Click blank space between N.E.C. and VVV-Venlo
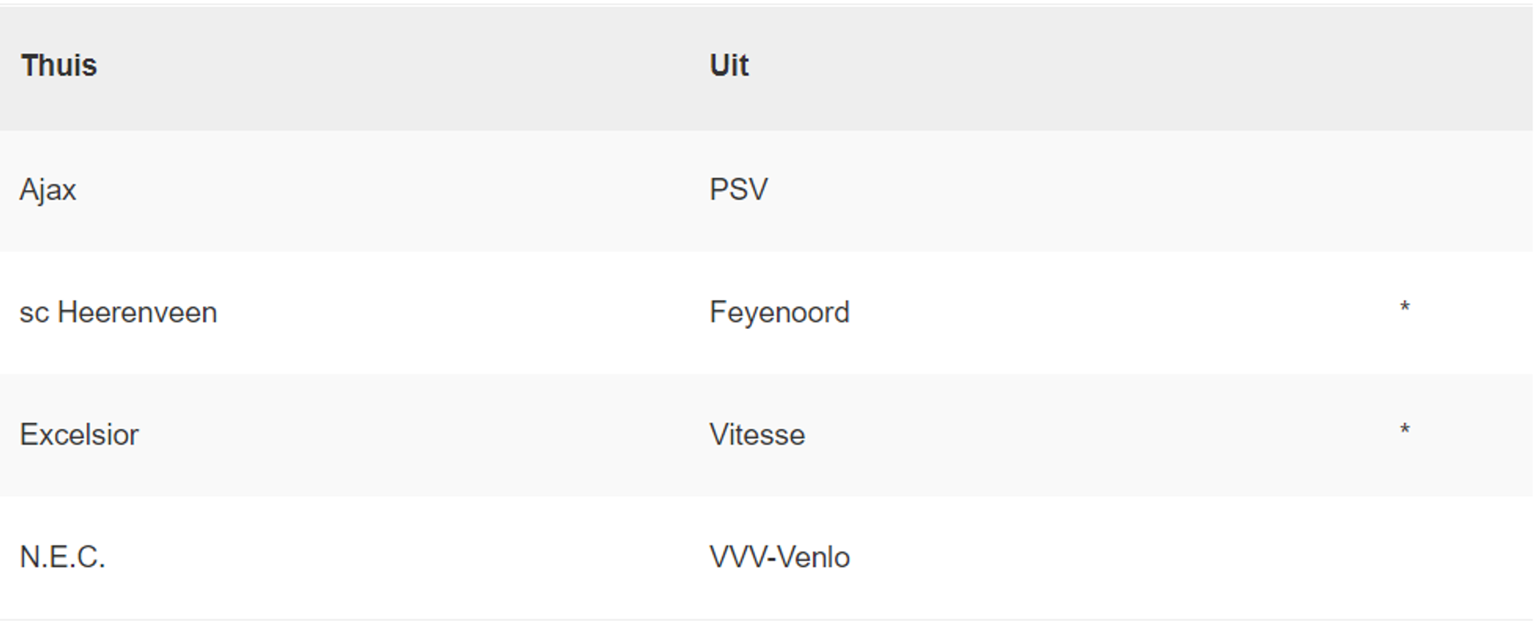The height and width of the screenshot is (625, 1534). (399, 557)
